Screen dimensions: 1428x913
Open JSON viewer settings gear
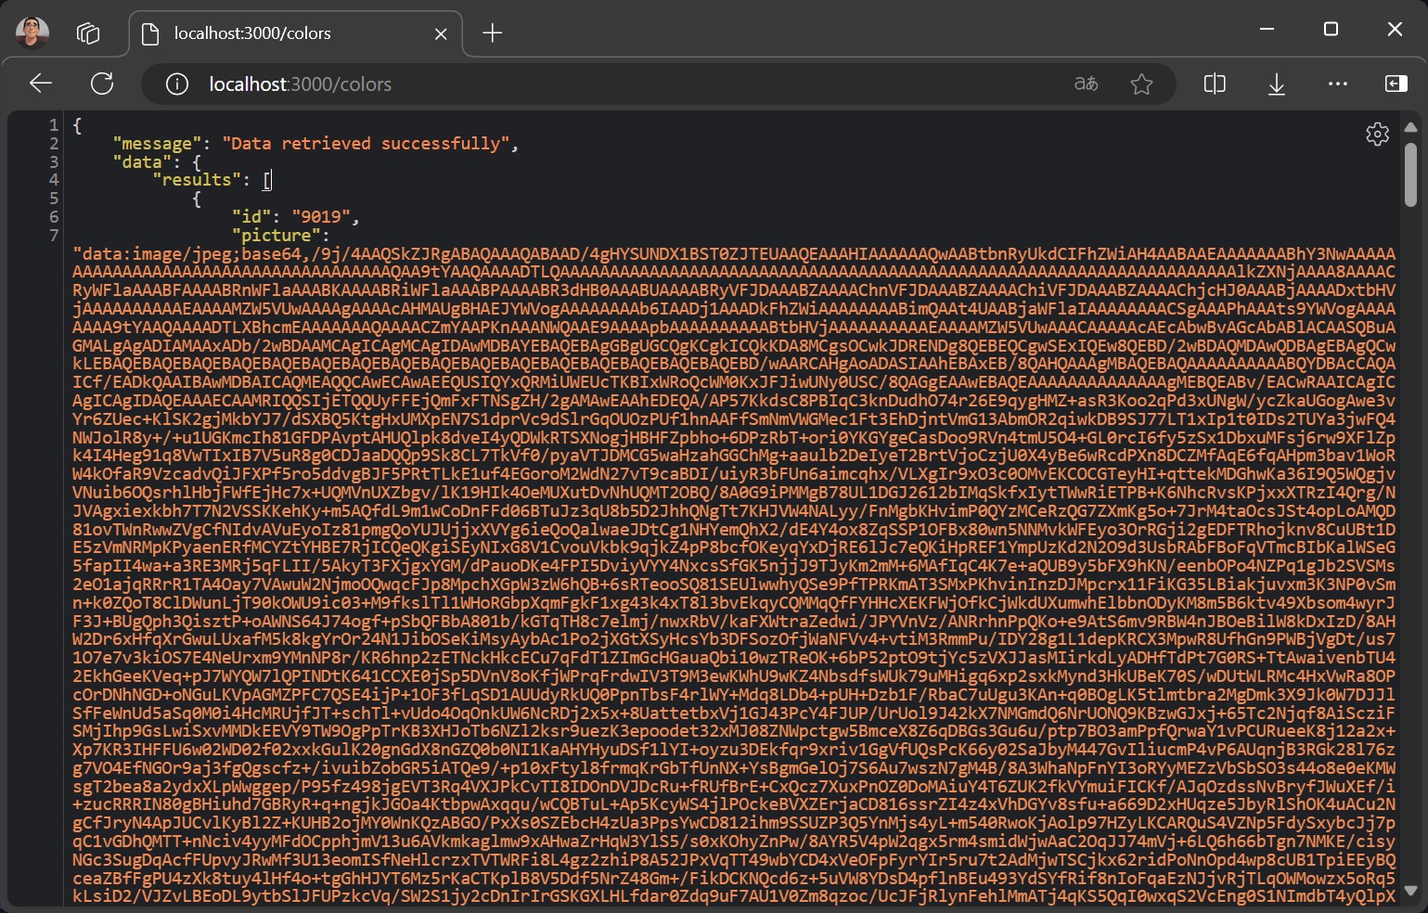(1377, 135)
